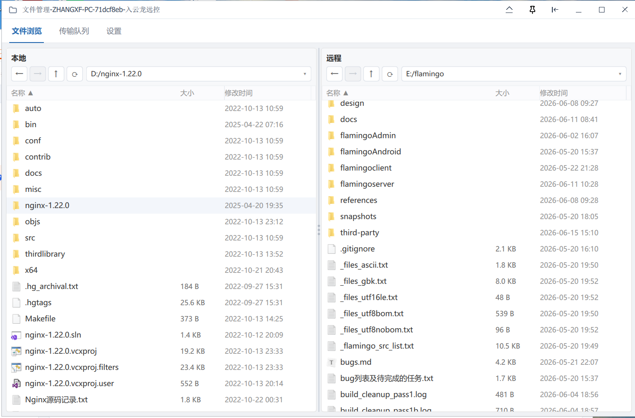Click the collapse-to-side icon in title bar

(x=555, y=10)
